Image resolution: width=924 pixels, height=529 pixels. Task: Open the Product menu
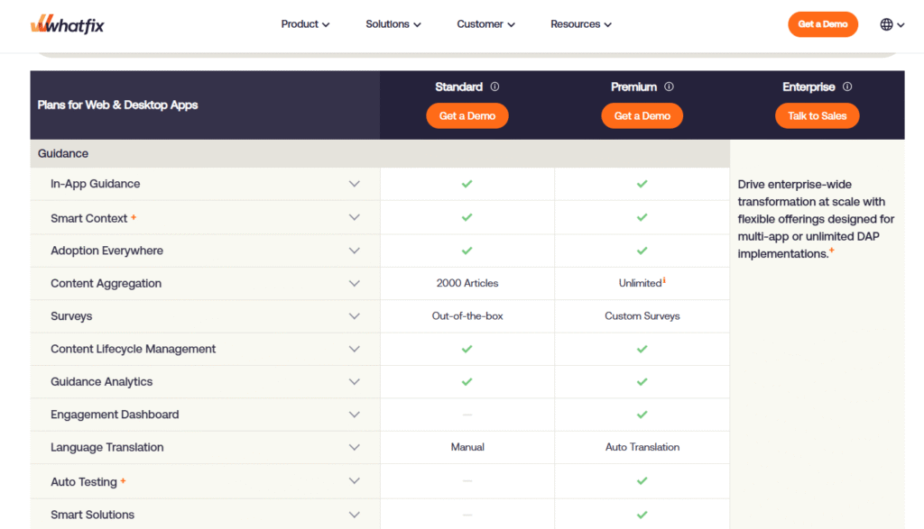(305, 24)
